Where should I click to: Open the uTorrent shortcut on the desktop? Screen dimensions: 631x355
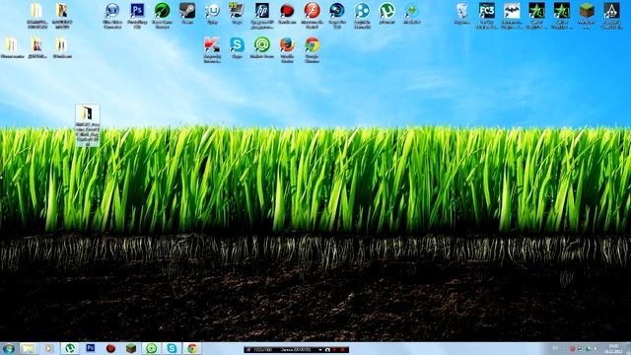[x=386, y=11]
